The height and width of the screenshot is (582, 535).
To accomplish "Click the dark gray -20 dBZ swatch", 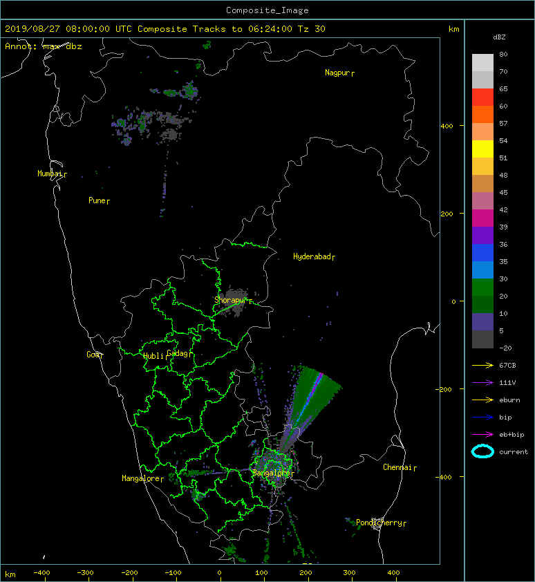I will coord(482,339).
